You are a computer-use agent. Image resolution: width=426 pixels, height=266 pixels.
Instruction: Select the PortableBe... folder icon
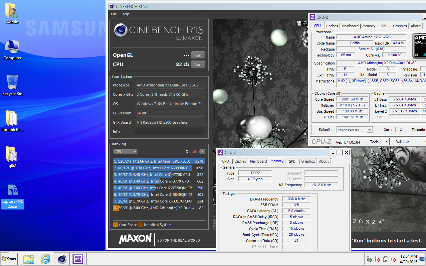pyautogui.click(x=12, y=121)
